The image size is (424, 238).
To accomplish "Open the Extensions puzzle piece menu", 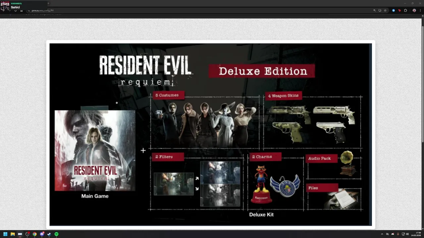I will [x=405, y=10].
